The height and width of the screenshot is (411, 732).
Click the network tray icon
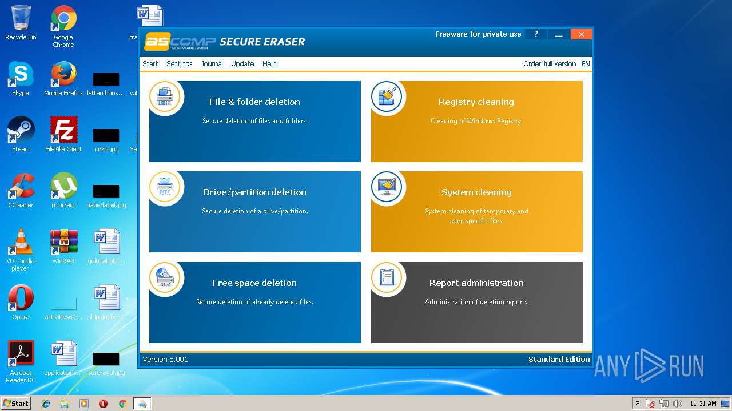664,404
